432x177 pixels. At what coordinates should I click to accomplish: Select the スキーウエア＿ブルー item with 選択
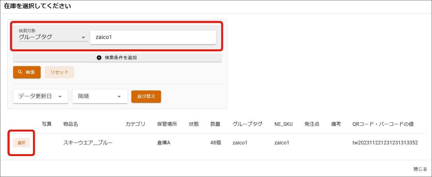pyautogui.click(x=21, y=143)
